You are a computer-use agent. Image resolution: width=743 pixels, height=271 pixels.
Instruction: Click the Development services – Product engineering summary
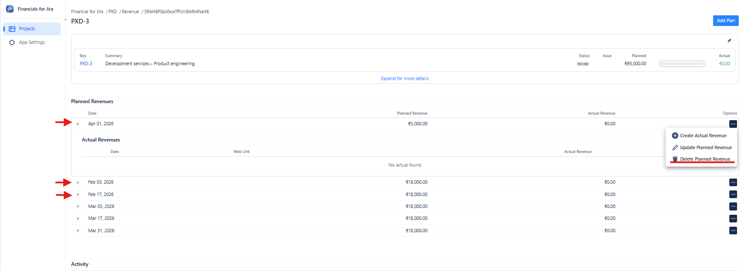point(150,64)
